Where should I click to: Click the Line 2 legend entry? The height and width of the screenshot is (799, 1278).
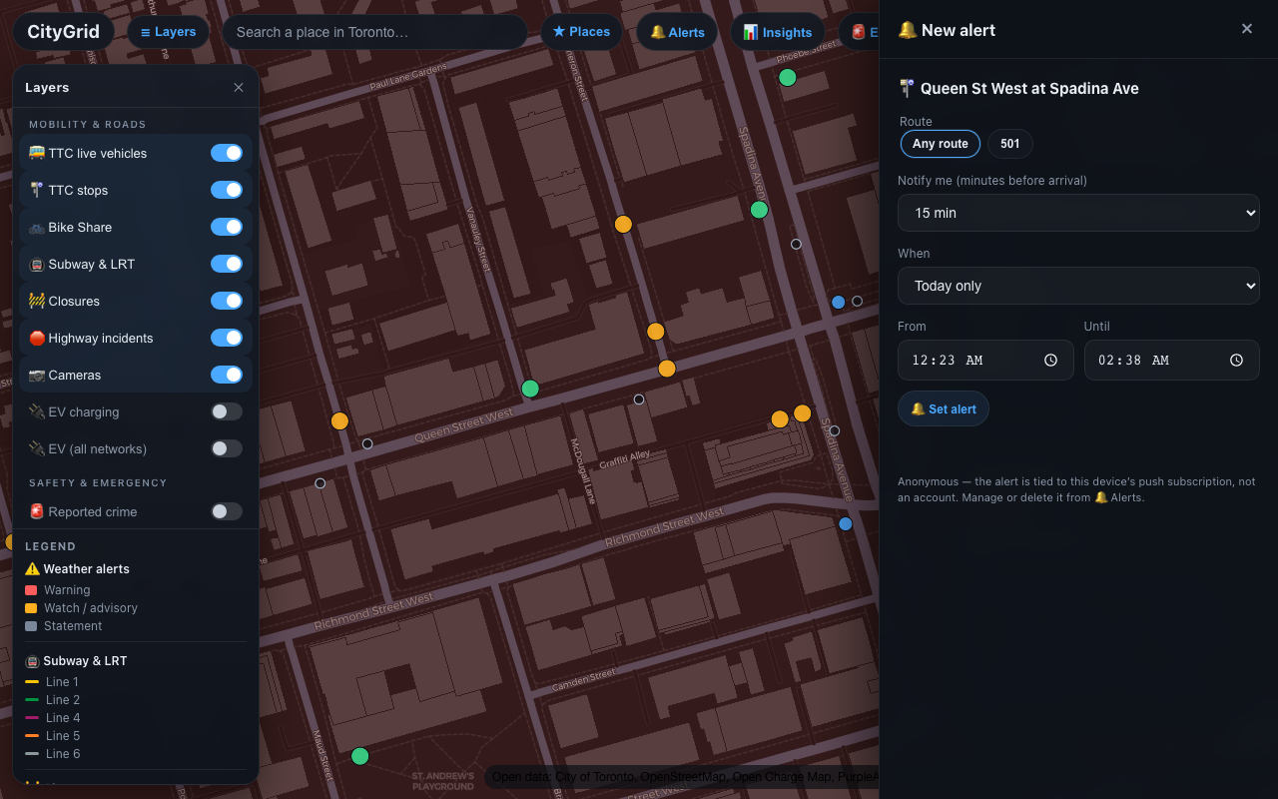[52, 700]
